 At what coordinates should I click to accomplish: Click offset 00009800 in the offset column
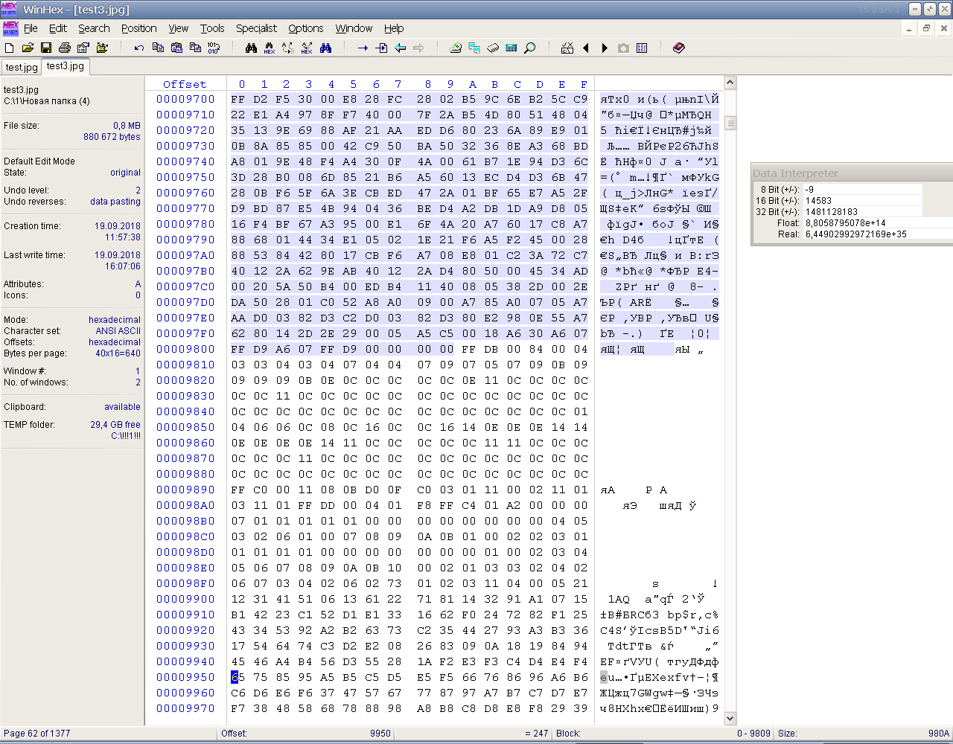pyautogui.click(x=185, y=349)
